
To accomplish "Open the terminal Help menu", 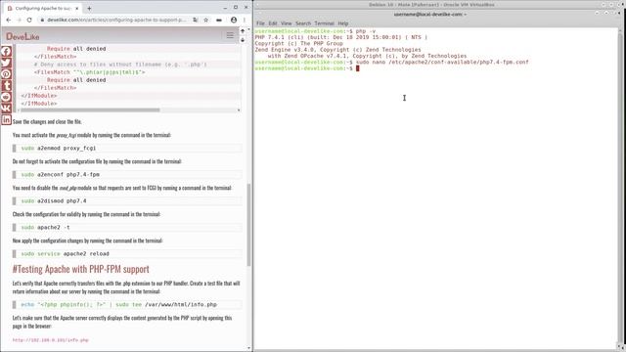I will (x=343, y=23).
